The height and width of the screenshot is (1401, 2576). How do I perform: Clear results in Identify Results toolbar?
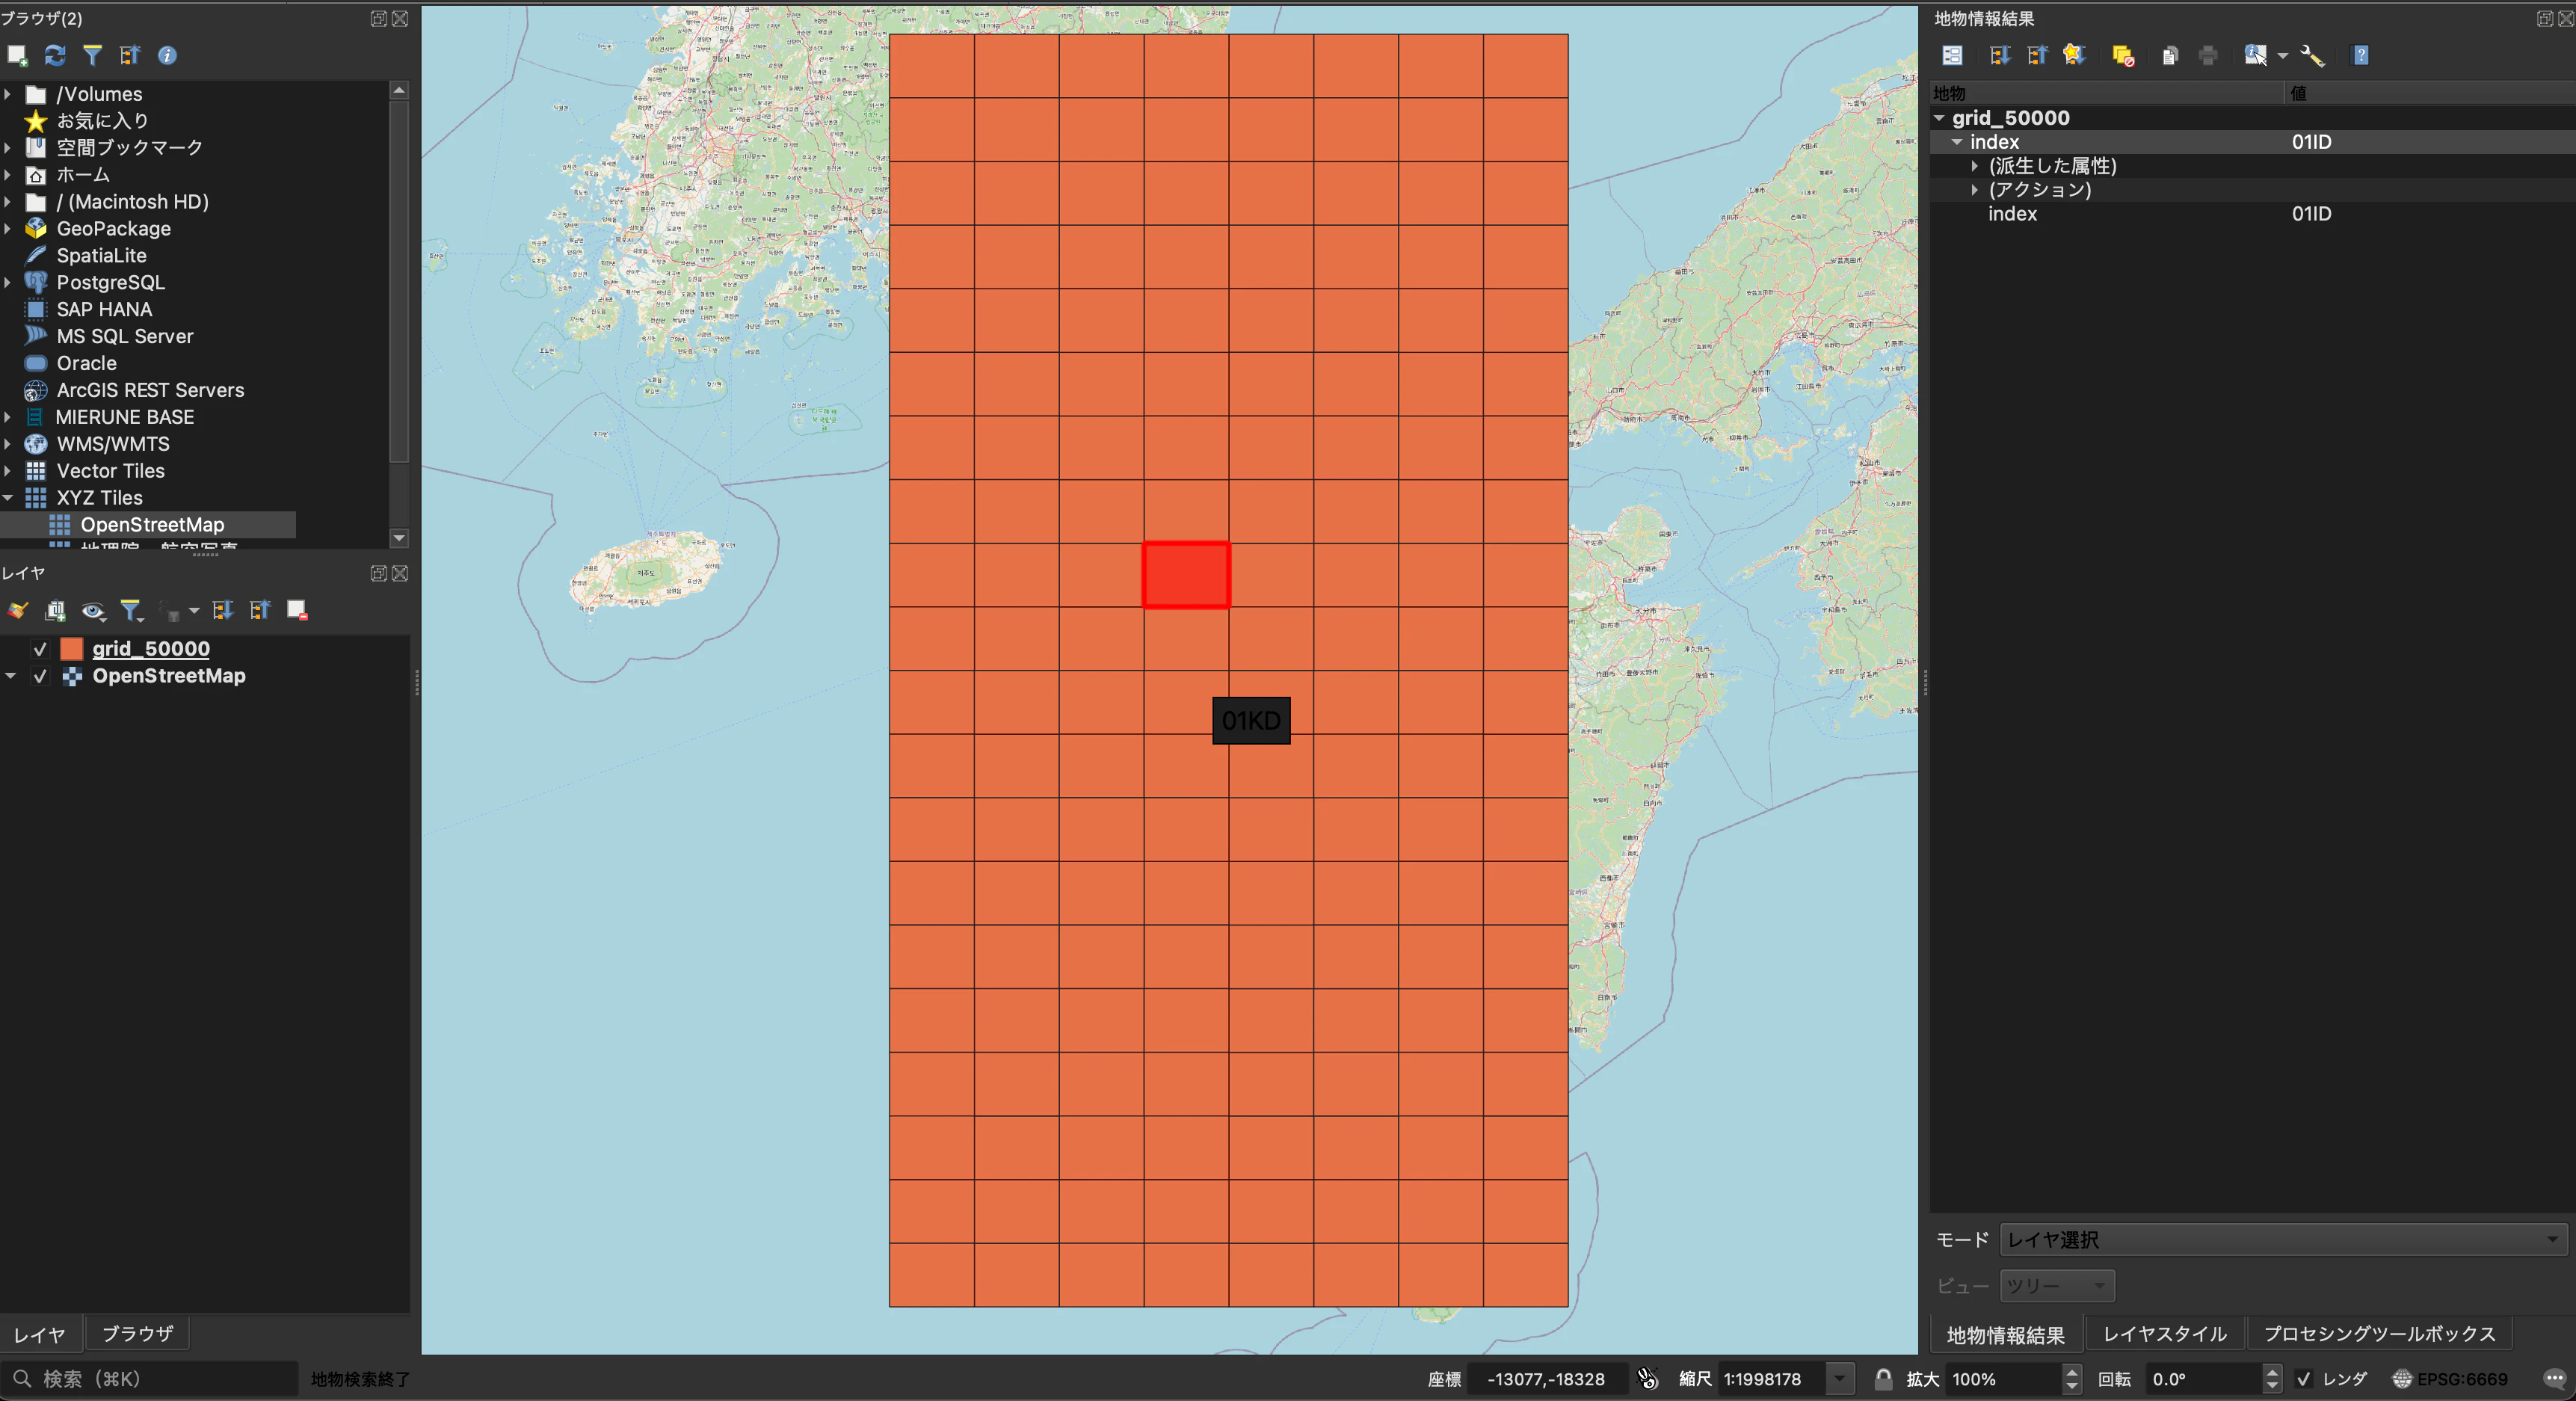2123,55
